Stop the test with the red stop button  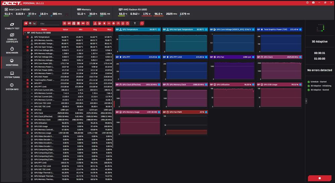320,178
